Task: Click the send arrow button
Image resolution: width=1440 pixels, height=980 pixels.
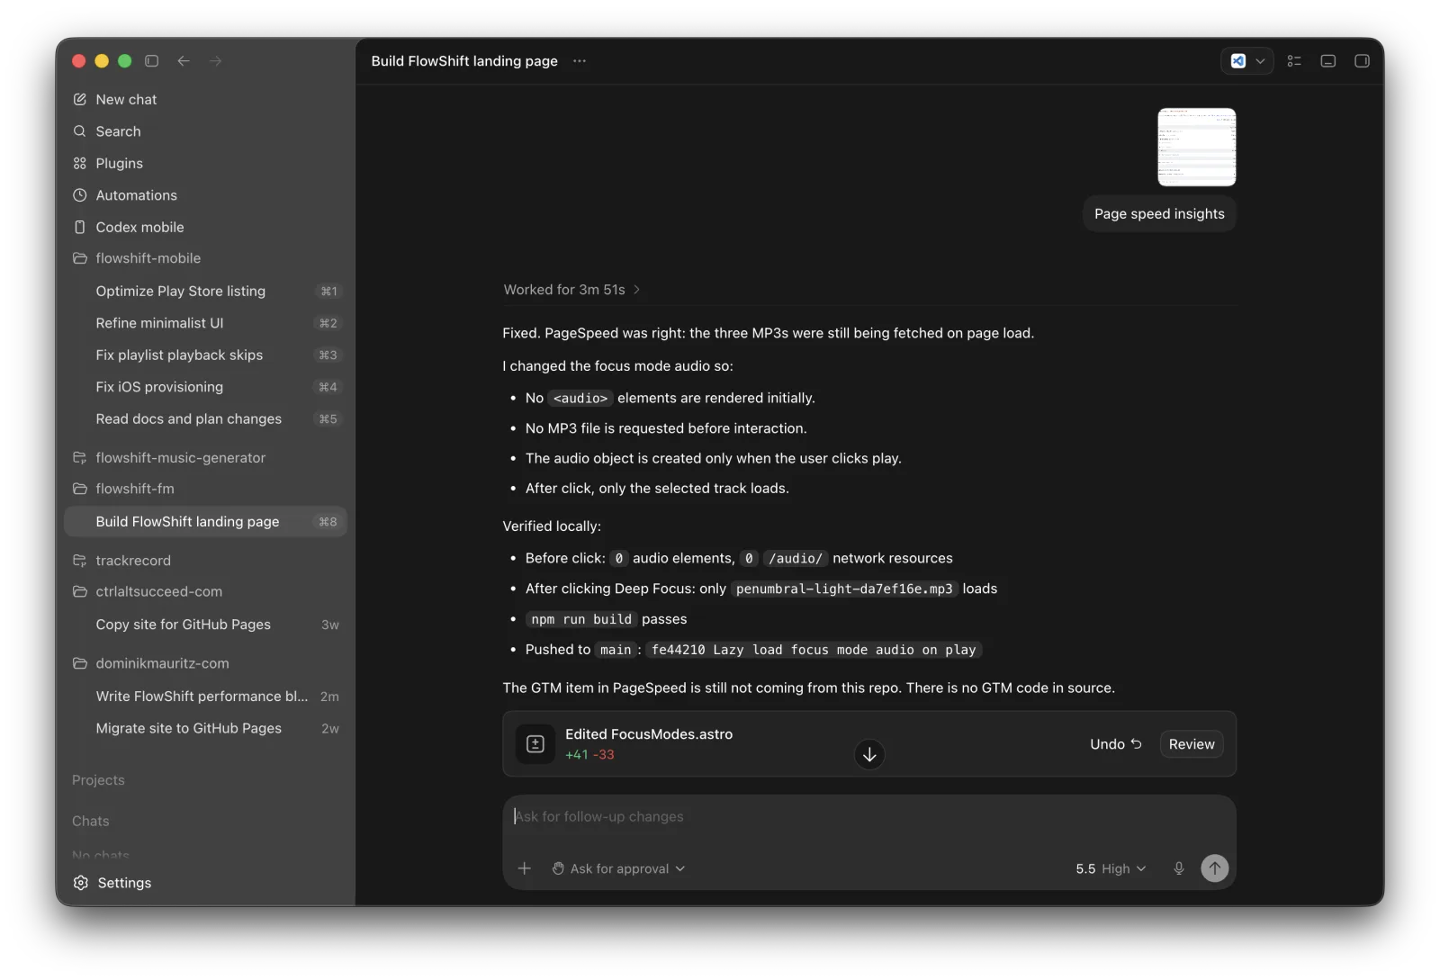Action: 1215,868
